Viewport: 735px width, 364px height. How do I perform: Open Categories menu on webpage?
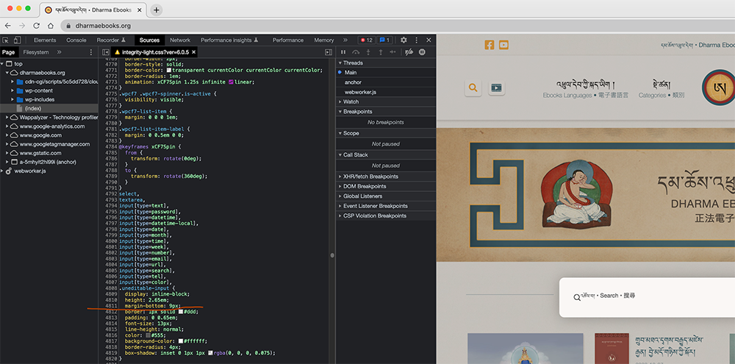[661, 90]
